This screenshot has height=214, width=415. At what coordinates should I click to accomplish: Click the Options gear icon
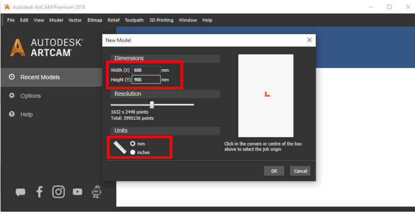pos(12,95)
